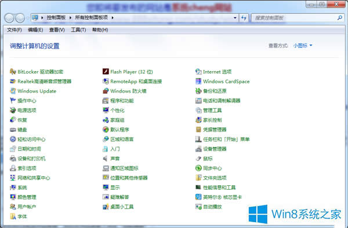Open the 电话和调制解调器 link

tap(222, 101)
